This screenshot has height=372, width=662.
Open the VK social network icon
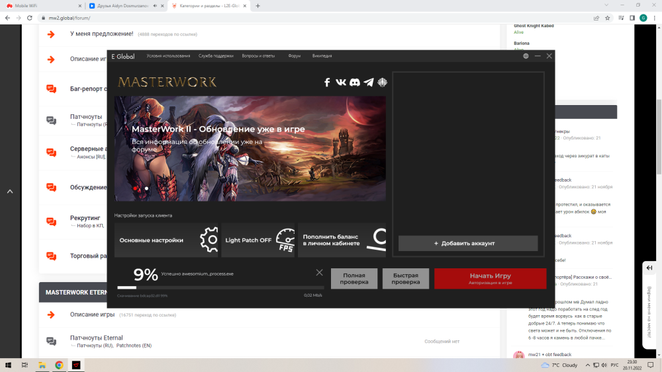tap(341, 83)
